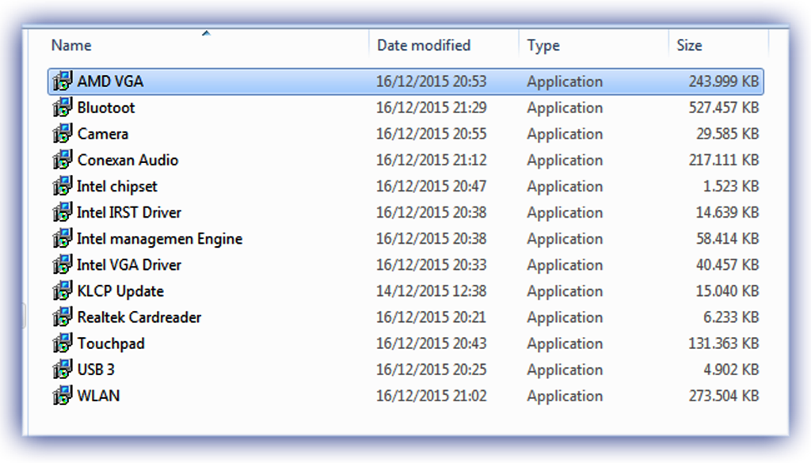811x463 pixels.
Task: Click the Realtek Cardreader file name
Action: [x=139, y=317]
